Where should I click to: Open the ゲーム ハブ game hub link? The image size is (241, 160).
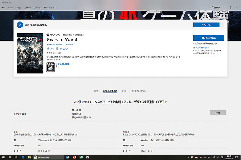coord(61,49)
